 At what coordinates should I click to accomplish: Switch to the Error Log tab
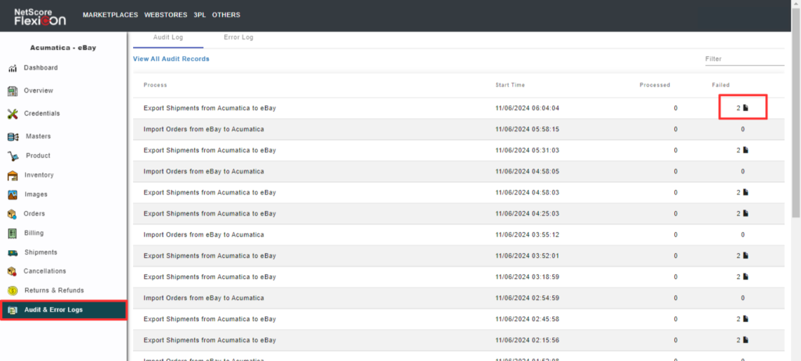239,38
